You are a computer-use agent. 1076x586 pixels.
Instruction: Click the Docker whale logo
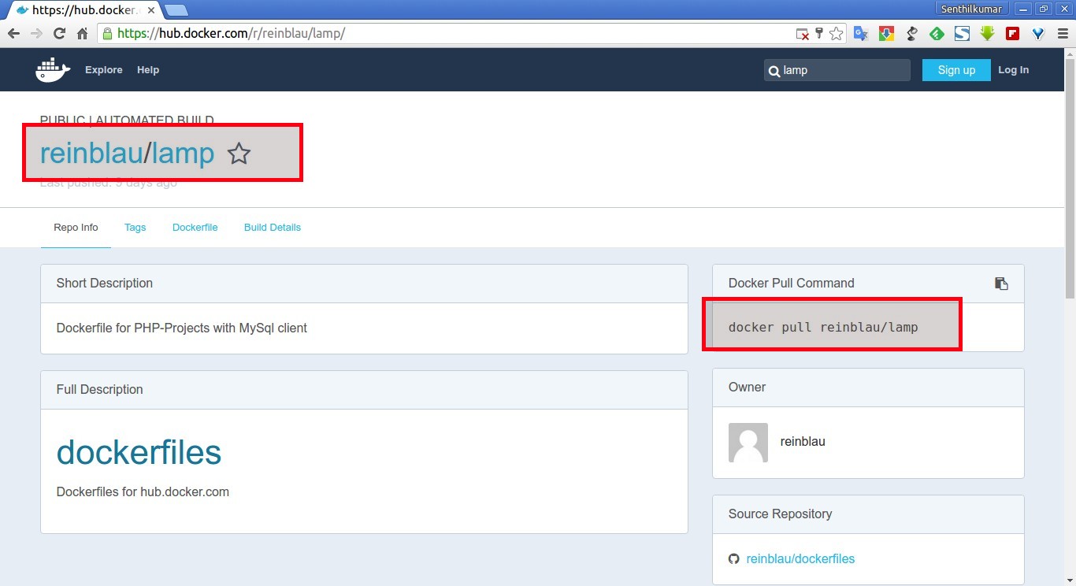pos(53,69)
